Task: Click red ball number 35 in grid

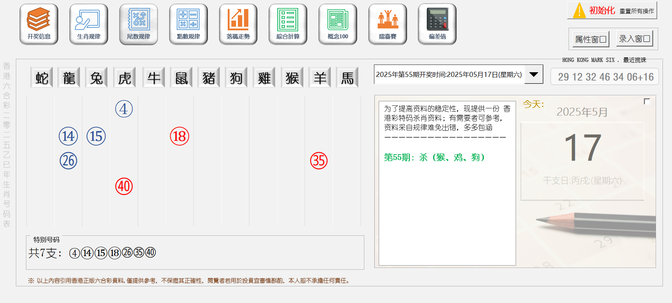Action: [x=319, y=161]
